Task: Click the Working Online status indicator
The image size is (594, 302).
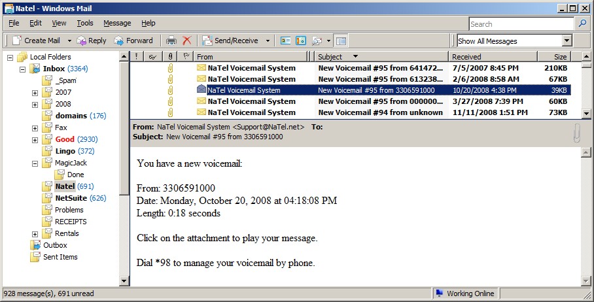Action: pyautogui.click(x=465, y=294)
